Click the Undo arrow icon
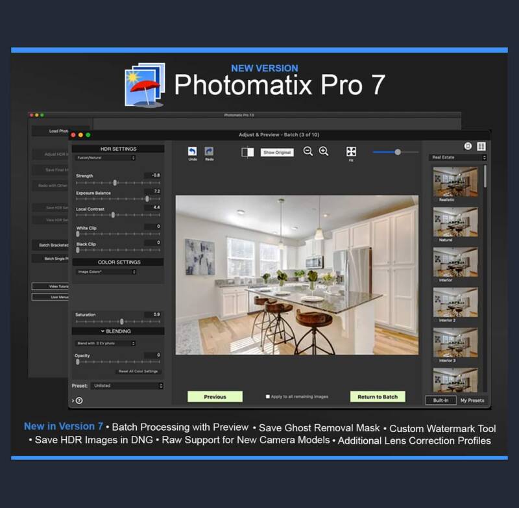519x508 pixels. pyautogui.click(x=192, y=151)
